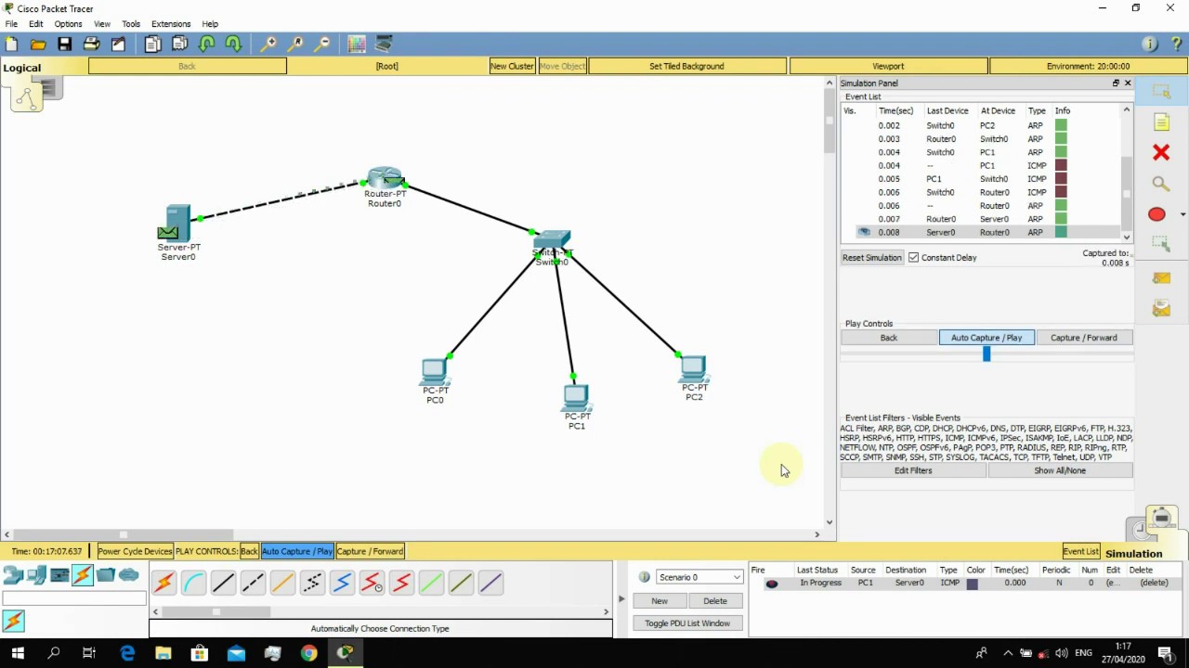Select the Inspect magnifier tool
The width and height of the screenshot is (1189, 668).
coord(1161,184)
